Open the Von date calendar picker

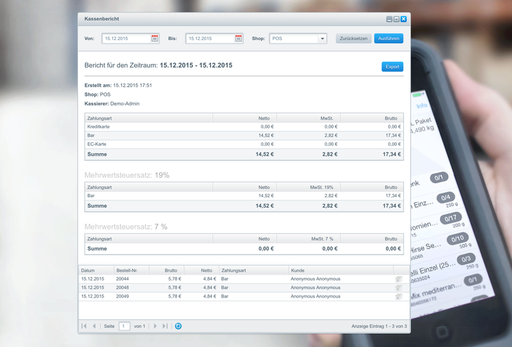155,38
